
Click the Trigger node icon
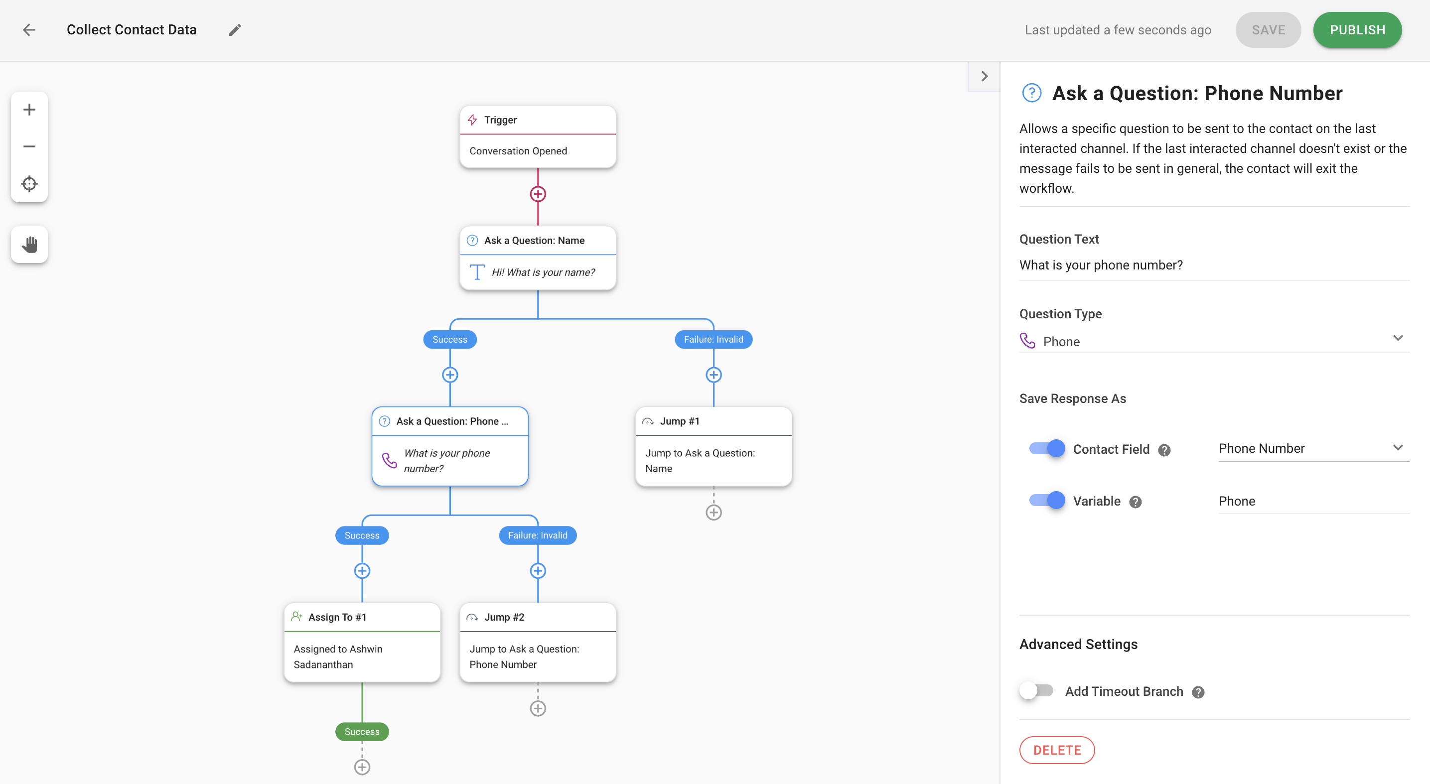pyautogui.click(x=472, y=119)
